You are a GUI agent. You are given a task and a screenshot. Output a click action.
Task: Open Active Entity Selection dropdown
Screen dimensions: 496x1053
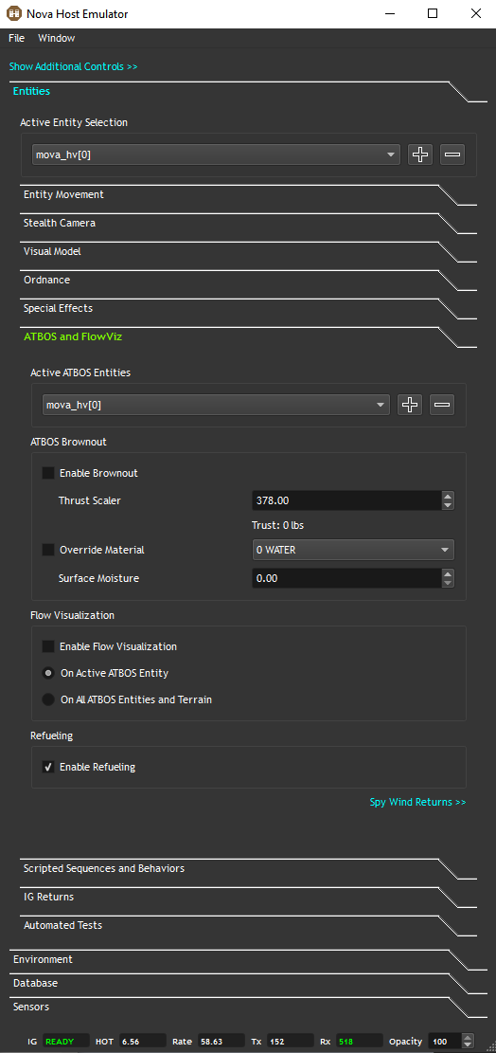[x=216, y=154]
